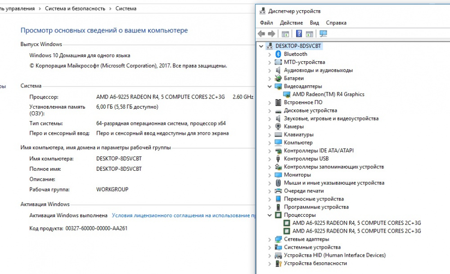This screenshot has width=450, height=274.
Task: Click the Процессоры CPU category icon
Action: pyautogui.click(x=278, y=215)
